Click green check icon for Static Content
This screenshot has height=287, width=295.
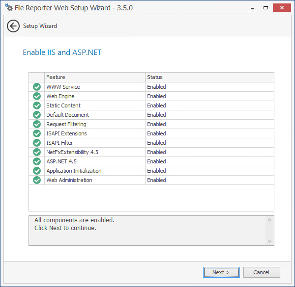pyautogui.click(x=37, y=105)
